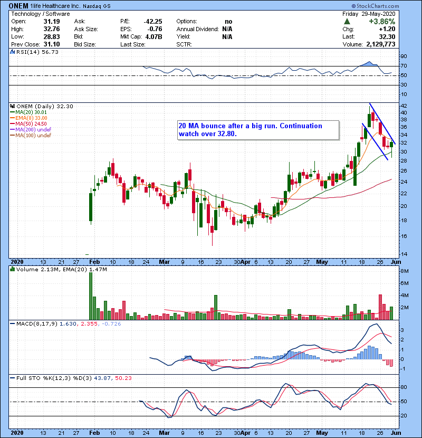Click the 'Annual Dividend:' label

point(197,29)
